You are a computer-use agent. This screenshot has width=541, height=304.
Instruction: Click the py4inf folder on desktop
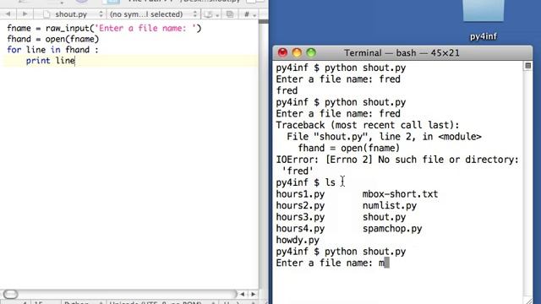point(483,20)
